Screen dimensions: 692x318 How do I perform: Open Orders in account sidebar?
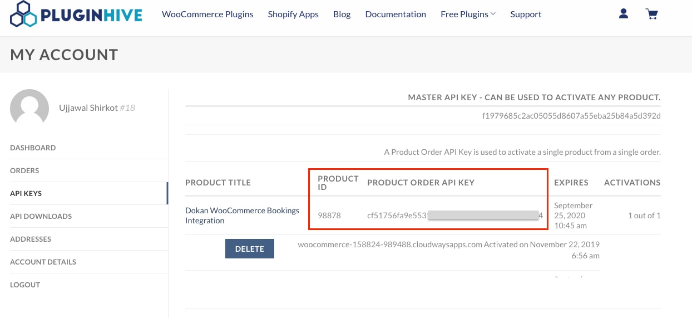(x=24, y=170)
